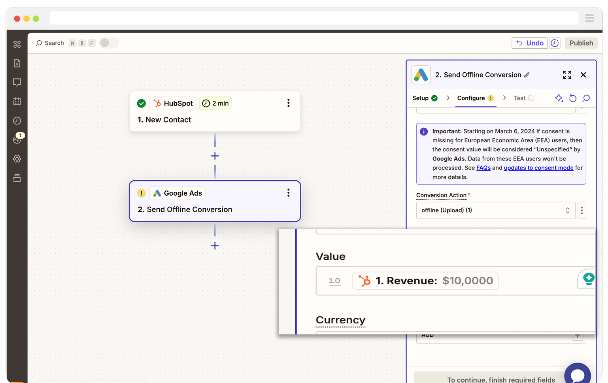608x383 pixels.
Task: Click the info icon in the Important notice
Action: (424, 132)
